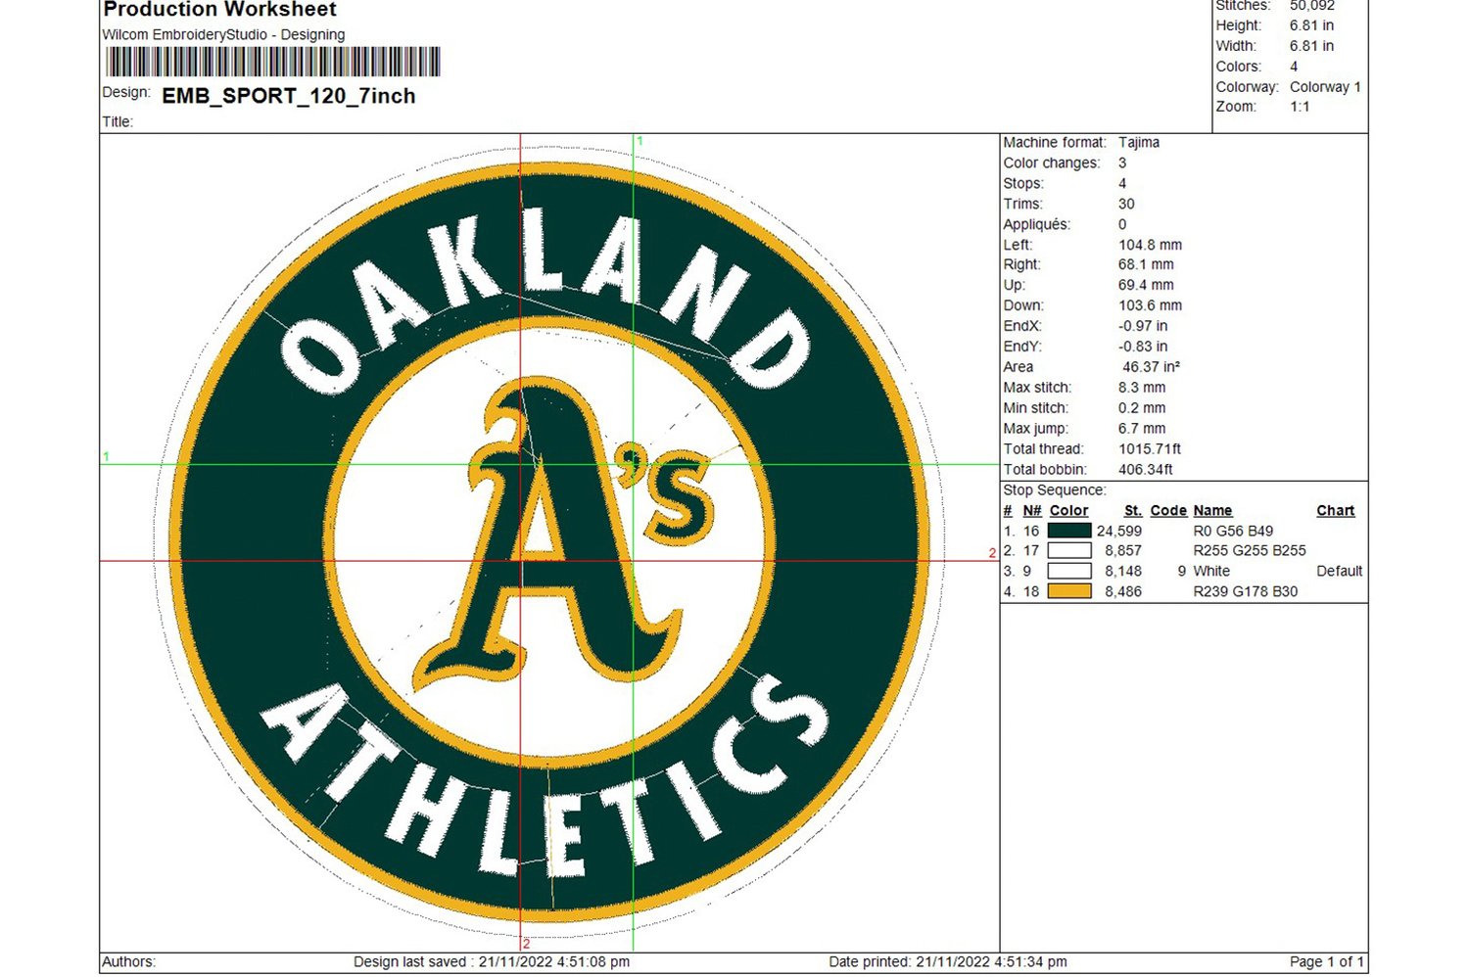Click the stitch count 24,599
This screenshot has width=1469, height=977.
point(1119,531)
